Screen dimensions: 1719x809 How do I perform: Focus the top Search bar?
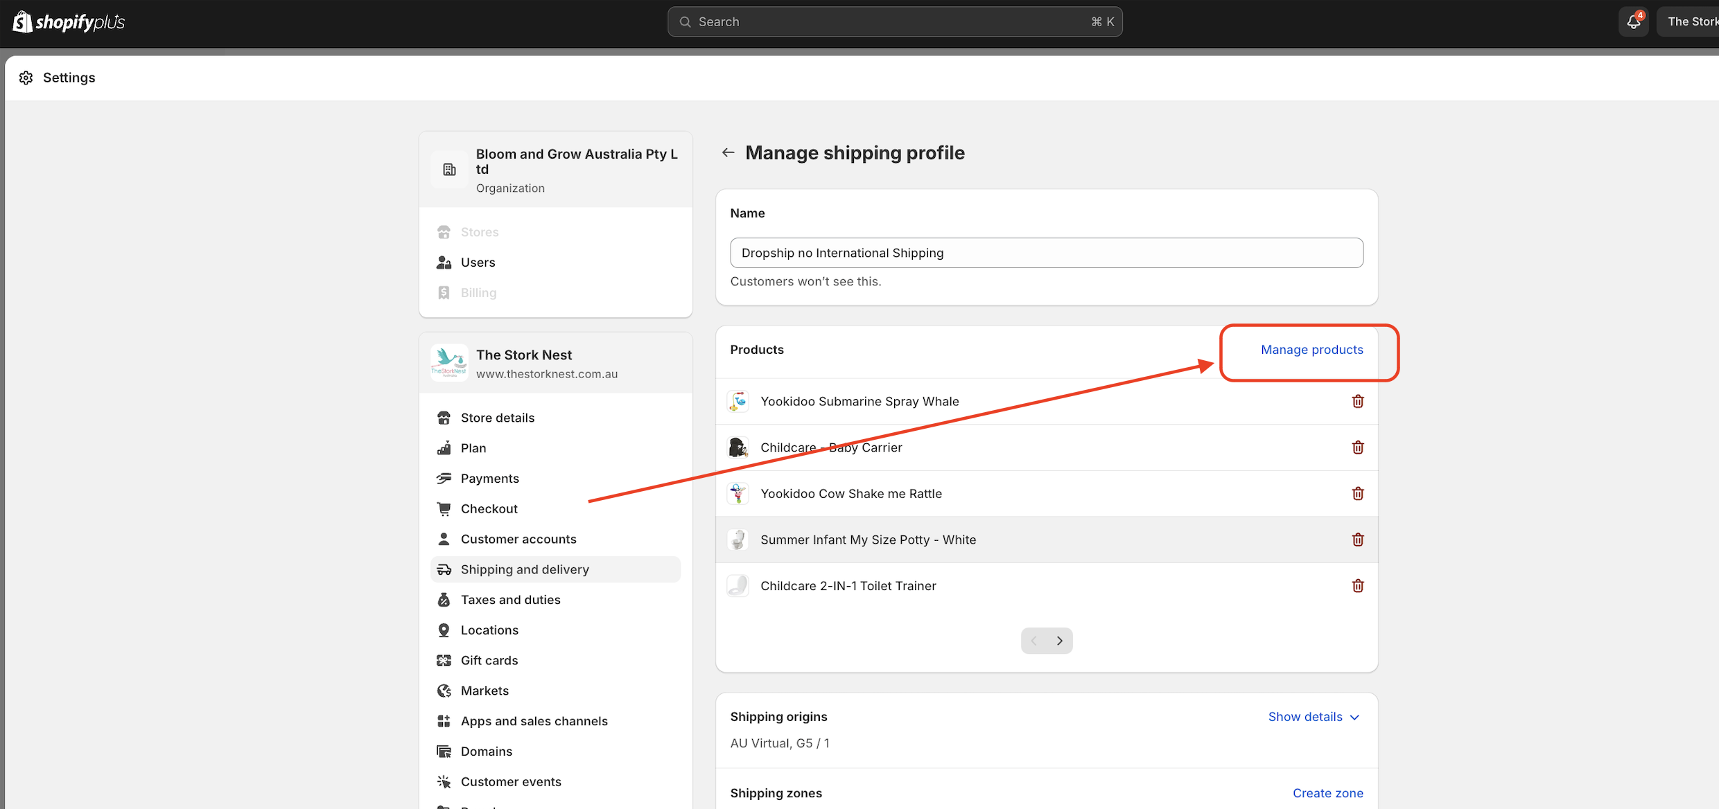(x=895, y=22)
